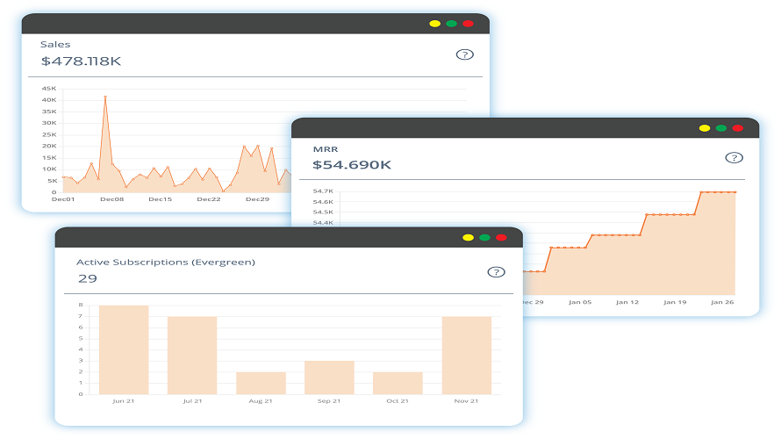The height and width of the screenshot is (439, 781).
Task: Click red dot on Active Subscriptions window
Action: 501,238
